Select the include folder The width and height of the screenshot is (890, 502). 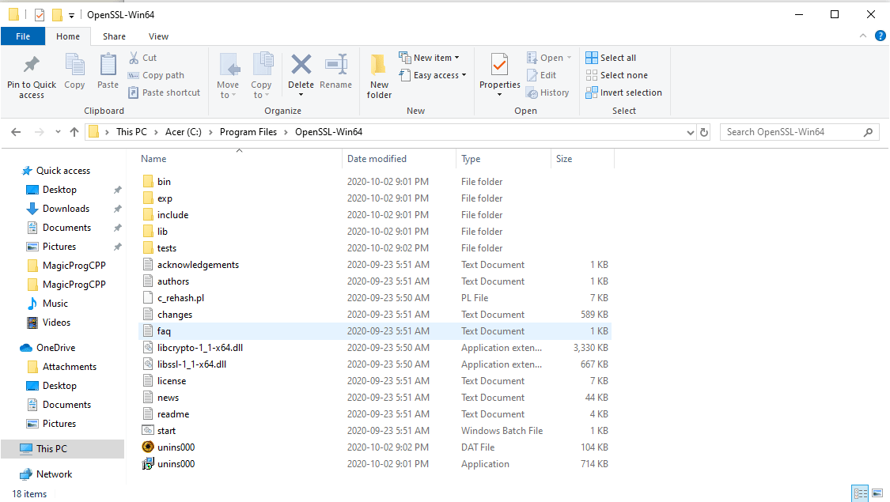click(x=172, y=215)
